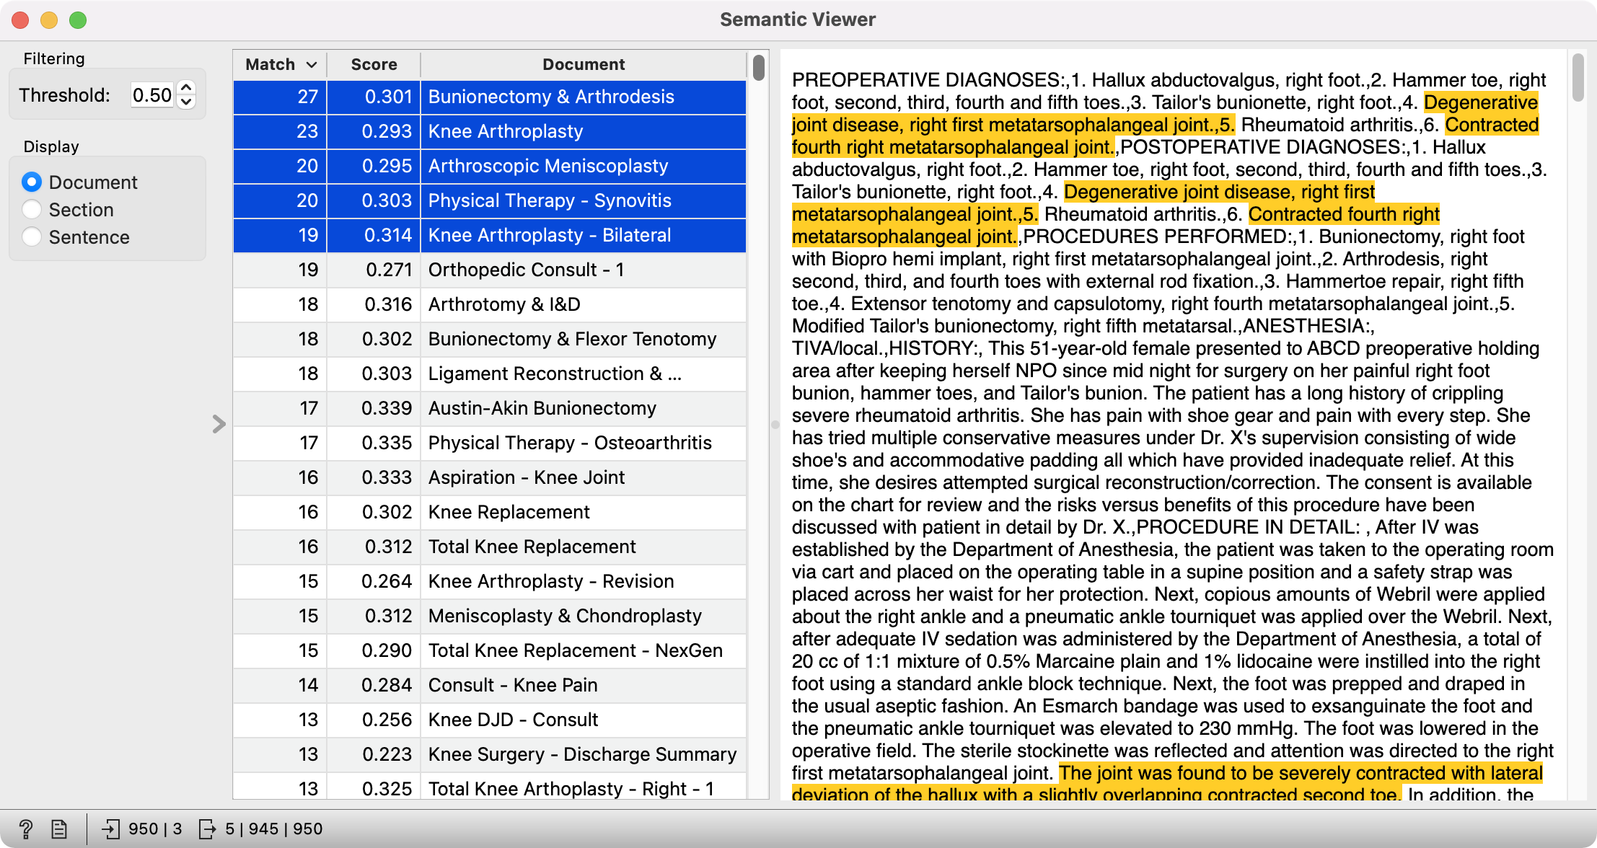This screenshot has height=848, width=1597.
Task: Select the Knee DJD - Consult row
Action: (x=490, y=720)
